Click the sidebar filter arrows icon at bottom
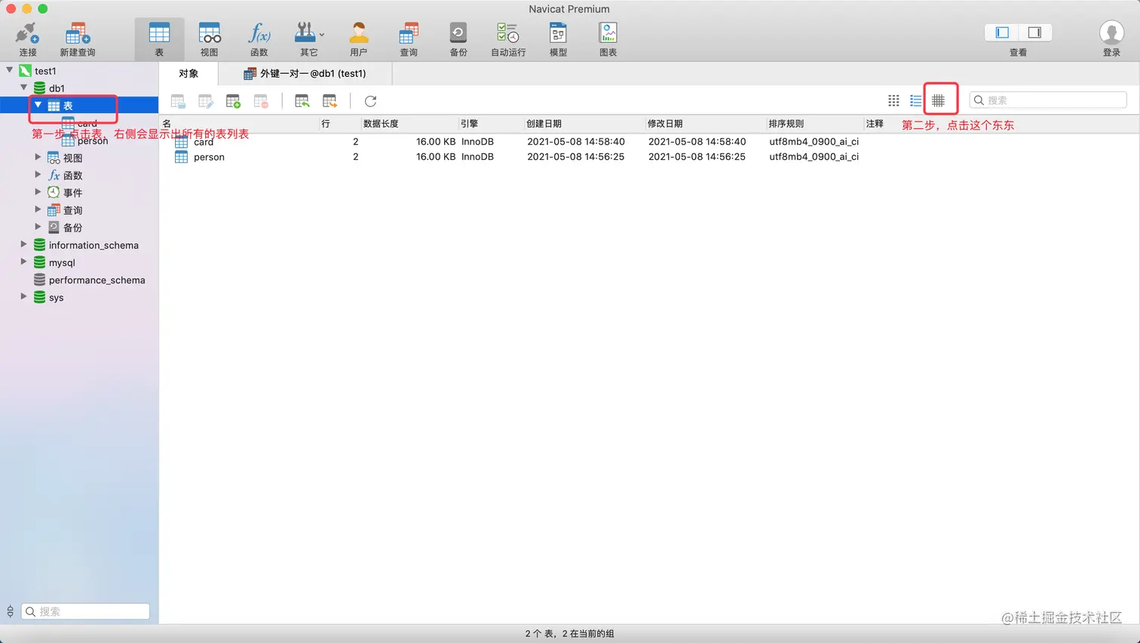Image resolution: width=1140 pixels, height=643 pixels. click(10, 611)
